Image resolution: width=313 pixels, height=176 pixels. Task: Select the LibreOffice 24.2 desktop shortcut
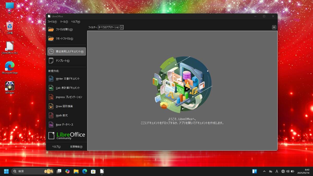[10, 48]
